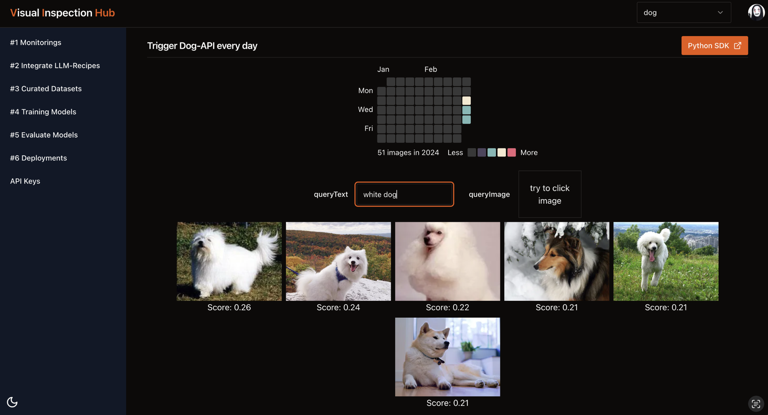Click the 'More' legend label
This screenshot has width=768, height=415.
tap(529, 152)
